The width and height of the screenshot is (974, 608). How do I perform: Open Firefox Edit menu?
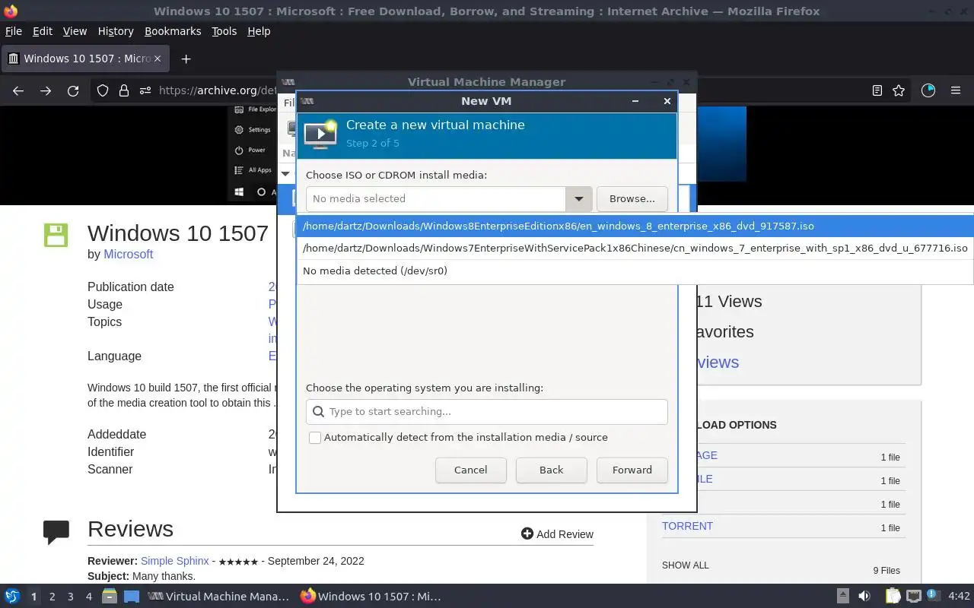(x=42, y=31)
